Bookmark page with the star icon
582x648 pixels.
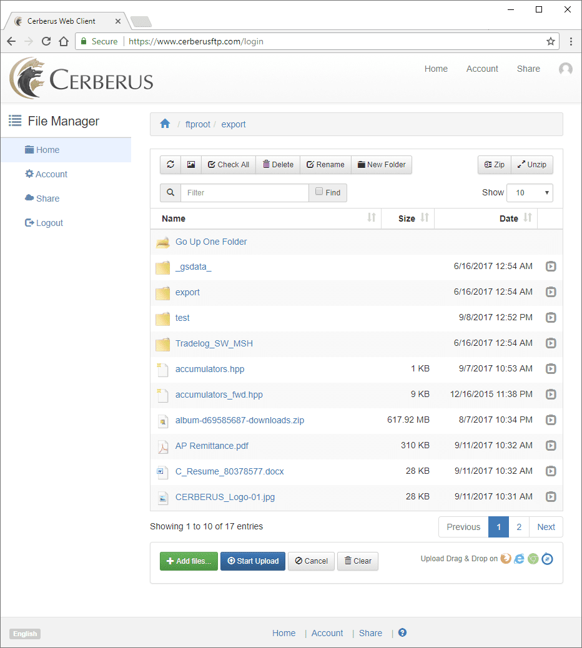(x=550, y=41)
